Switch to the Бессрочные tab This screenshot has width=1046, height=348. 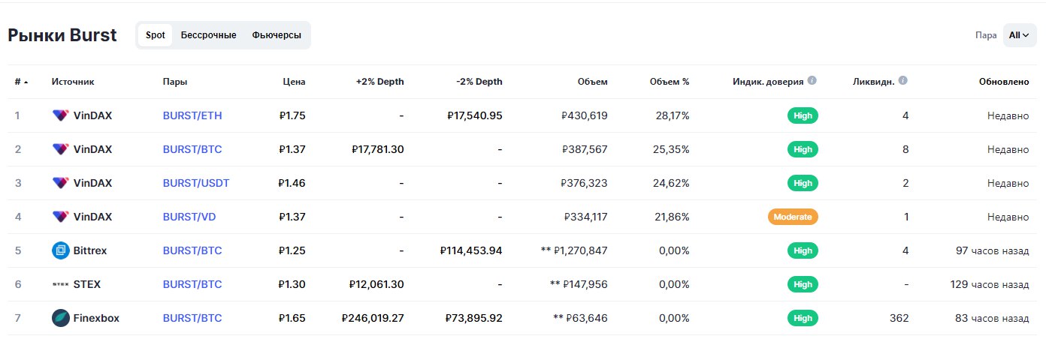pos(208,35)
